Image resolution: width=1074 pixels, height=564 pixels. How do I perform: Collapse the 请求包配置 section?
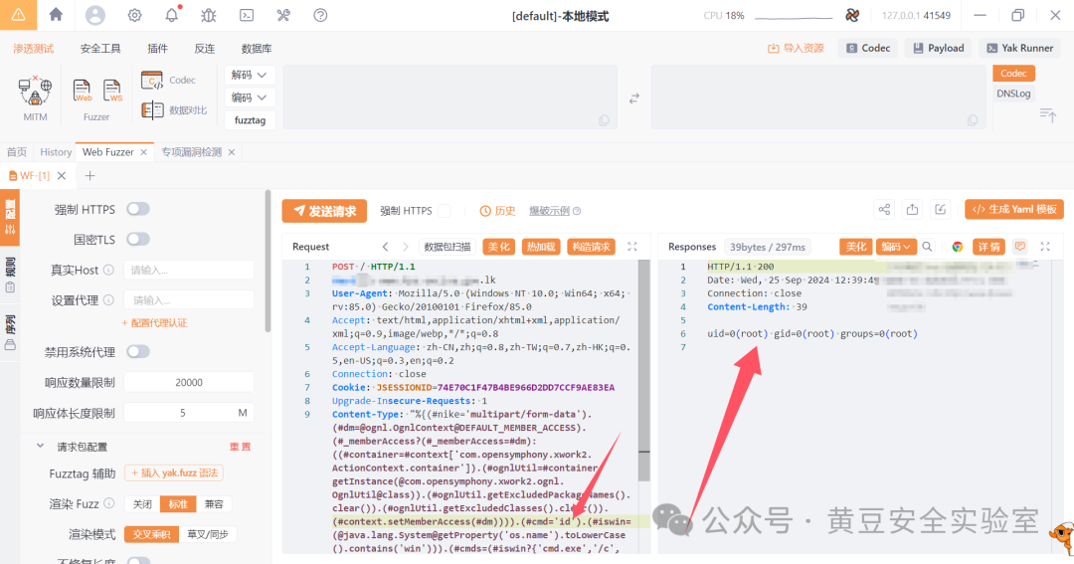point(41,447)
